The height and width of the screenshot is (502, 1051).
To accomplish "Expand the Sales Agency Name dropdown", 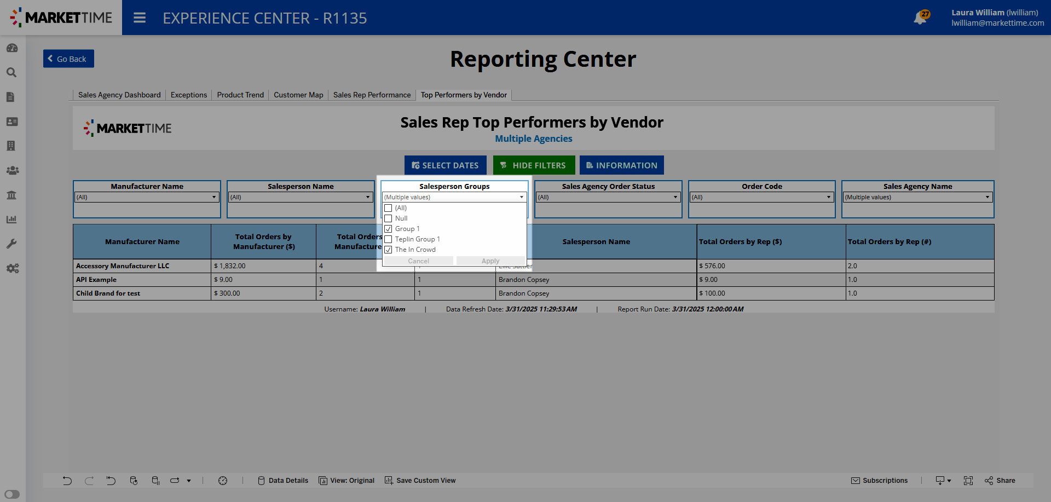I will pos(918,197).
